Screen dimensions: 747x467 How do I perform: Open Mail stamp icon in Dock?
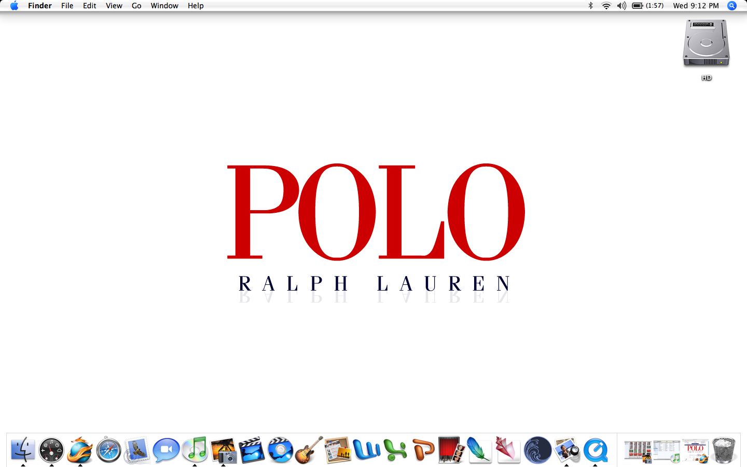pos(137,450)
